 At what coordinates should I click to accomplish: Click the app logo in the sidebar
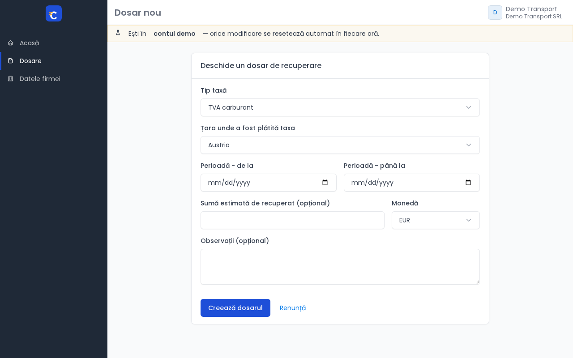tap(54, 13)
